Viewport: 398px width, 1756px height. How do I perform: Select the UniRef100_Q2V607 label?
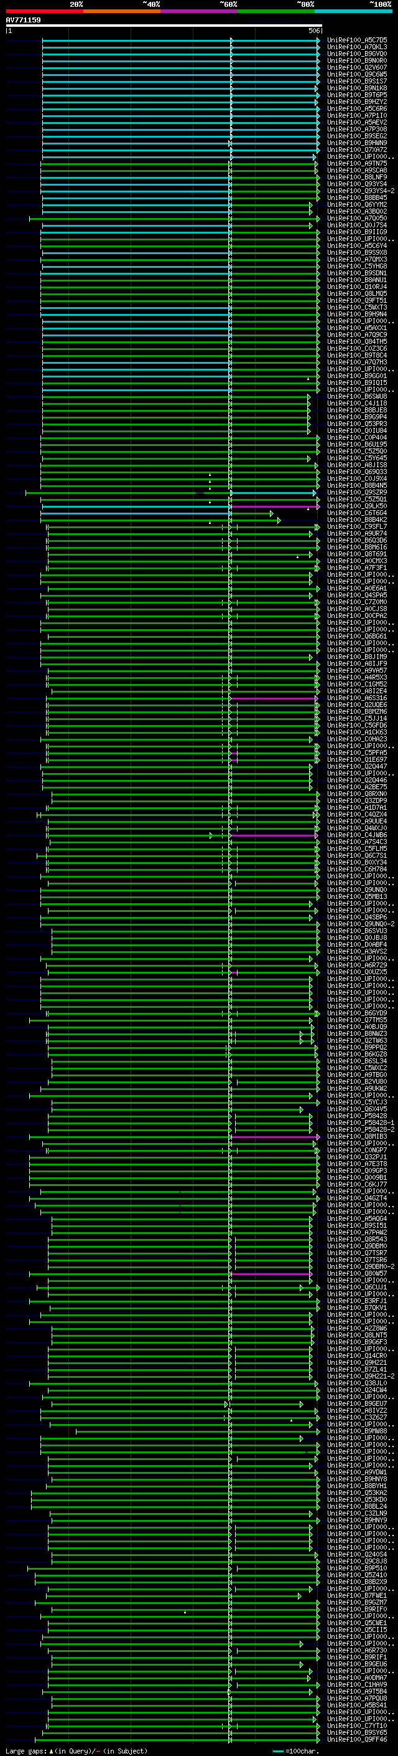[x=357, y=67]
